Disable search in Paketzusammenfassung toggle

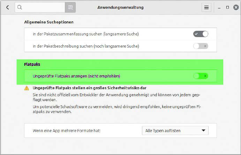pos(201,34)
